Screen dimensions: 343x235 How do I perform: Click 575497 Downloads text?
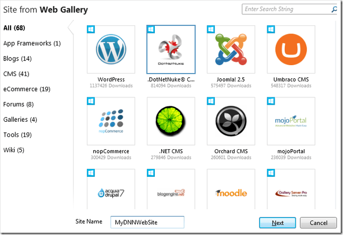click(231, 86)
